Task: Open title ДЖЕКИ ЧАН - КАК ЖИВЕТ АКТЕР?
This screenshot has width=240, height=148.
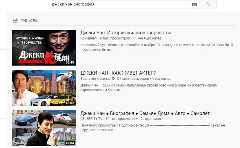Action: point(120,73)
